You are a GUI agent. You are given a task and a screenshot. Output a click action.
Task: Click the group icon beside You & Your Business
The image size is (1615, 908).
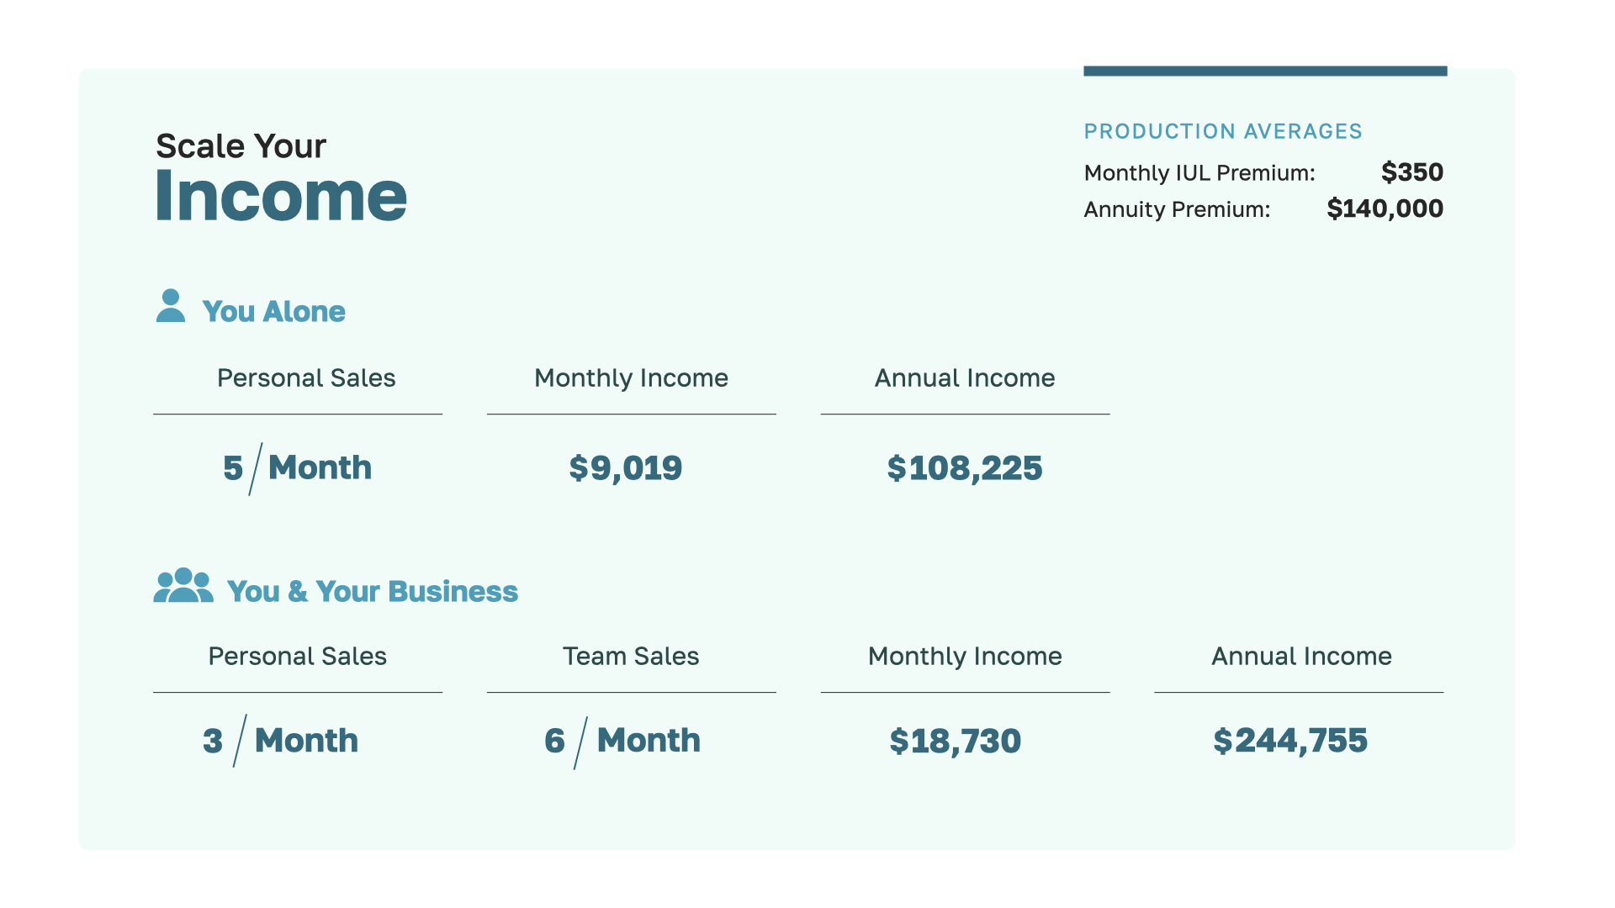pyautogui.click(x=183, y=586)
